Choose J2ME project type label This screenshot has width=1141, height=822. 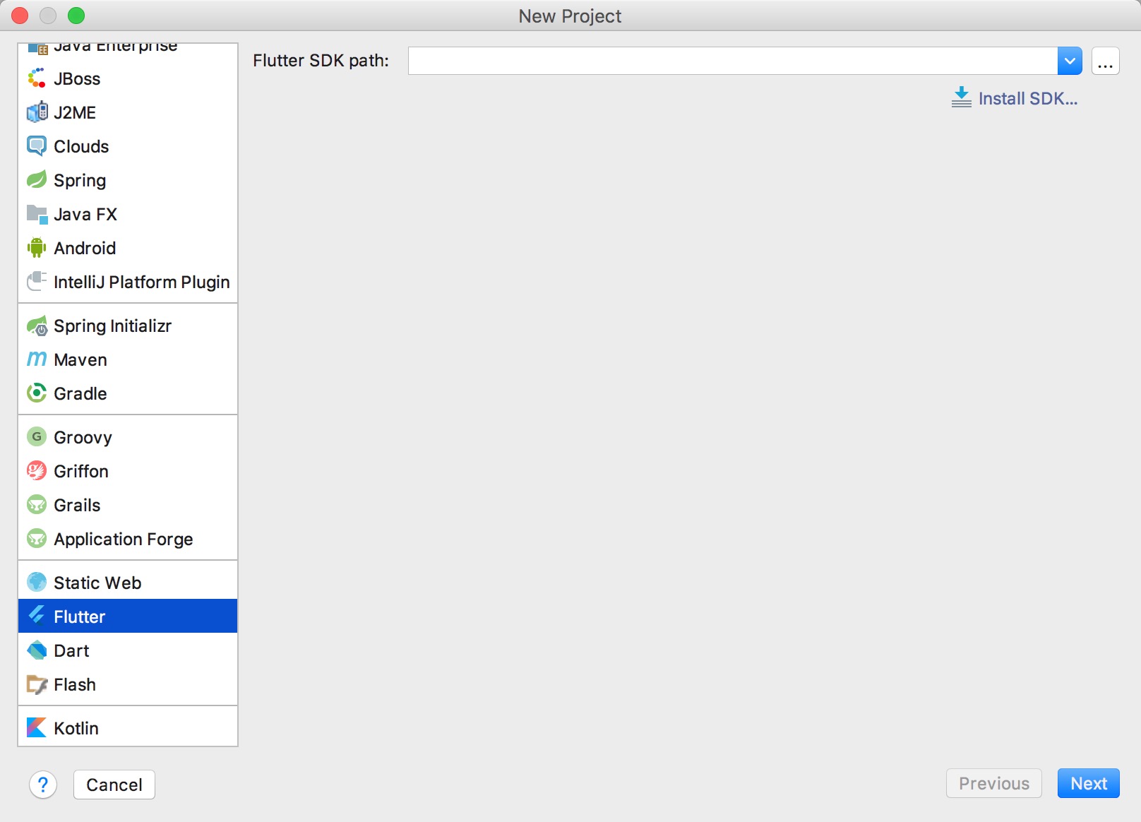pos(75,113)
